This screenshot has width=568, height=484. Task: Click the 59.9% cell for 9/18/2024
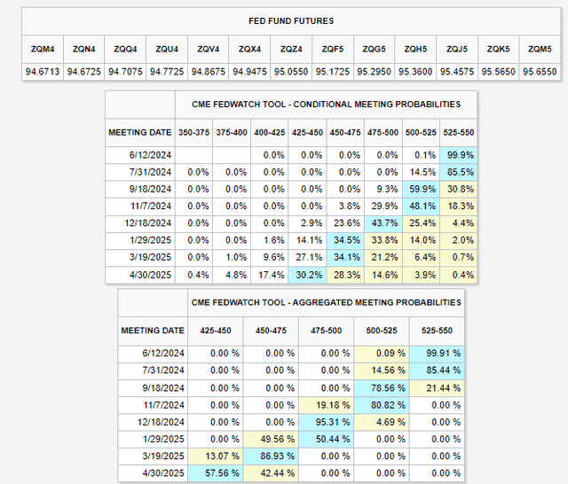click(421, 189)
